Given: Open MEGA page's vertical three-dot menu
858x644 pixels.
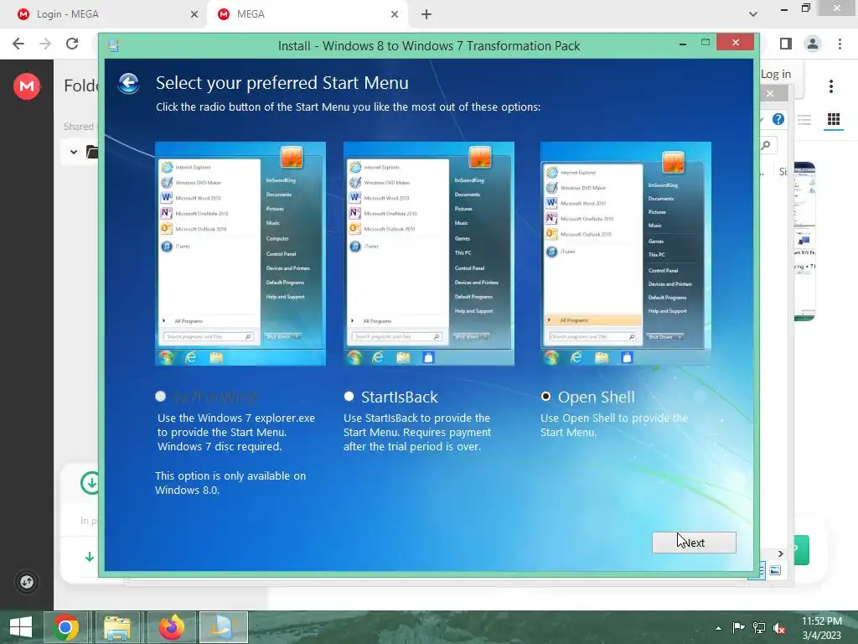Looking at the screenshot, I should 831,86.
